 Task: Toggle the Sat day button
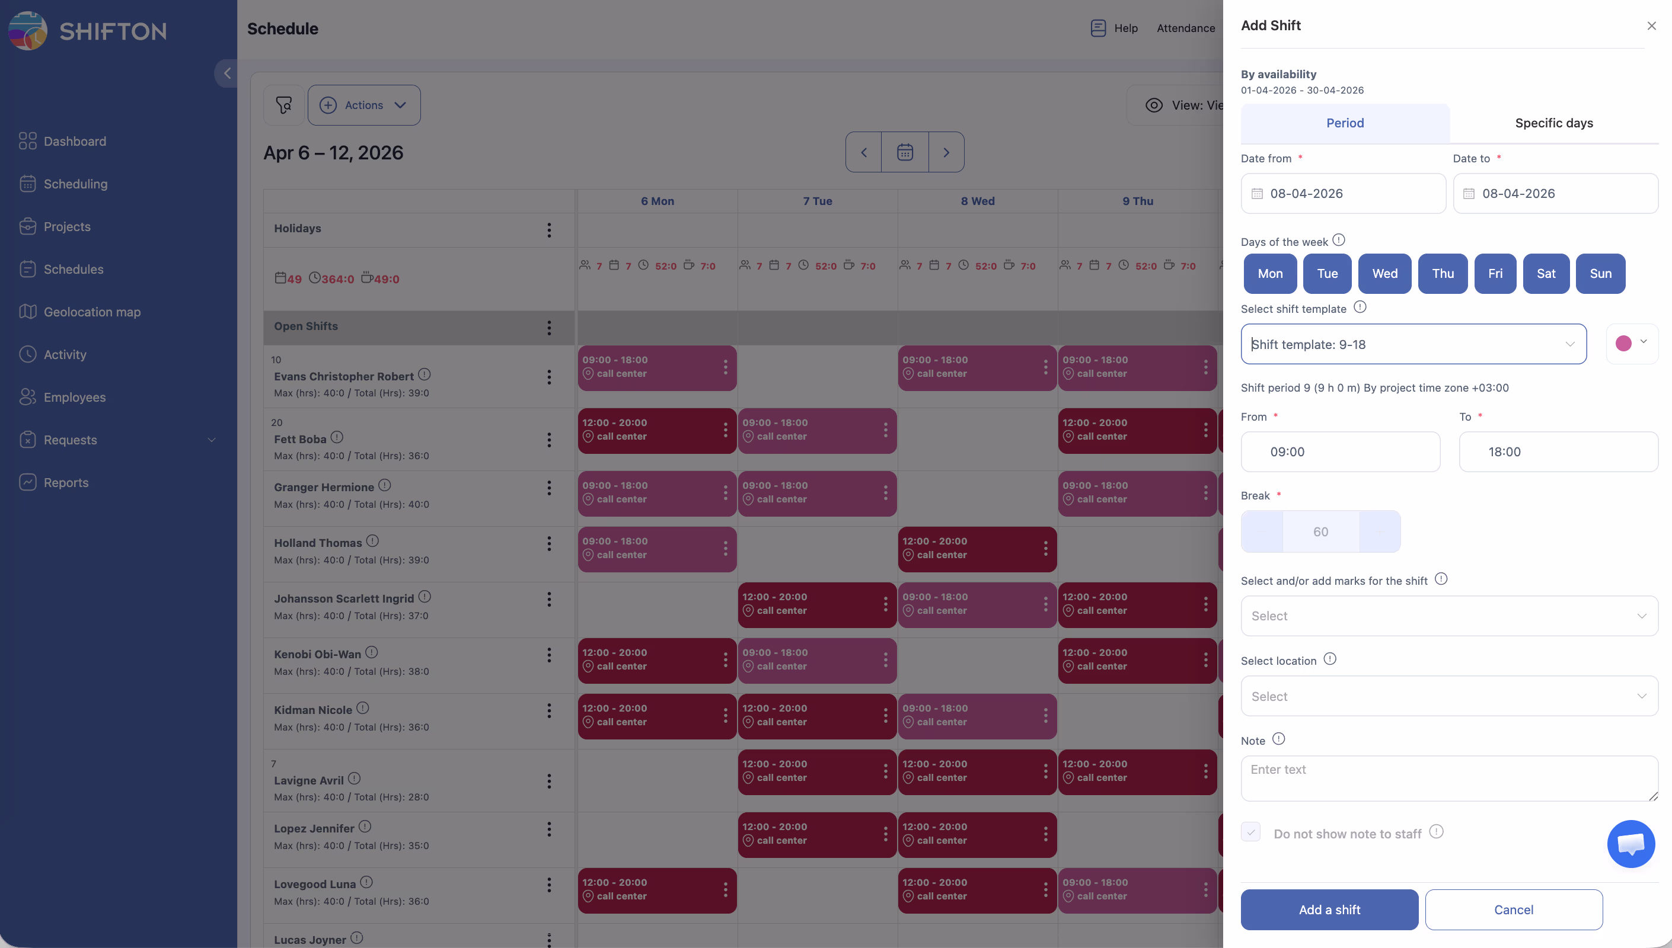[1546, 274]
